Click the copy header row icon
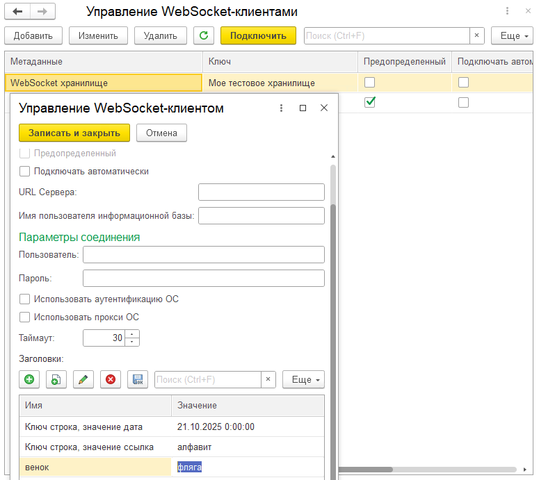 click(56, 379)
